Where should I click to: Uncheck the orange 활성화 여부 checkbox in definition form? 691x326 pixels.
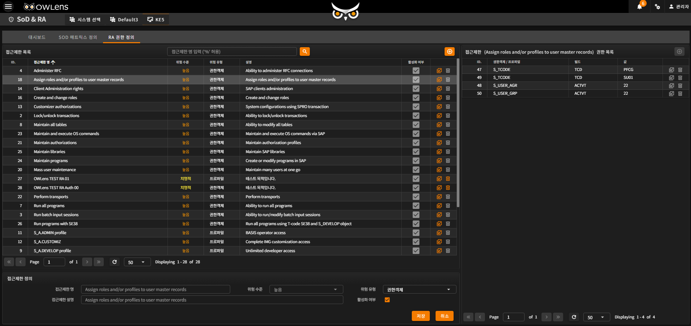pyautogui.click(x=387, y=300)
